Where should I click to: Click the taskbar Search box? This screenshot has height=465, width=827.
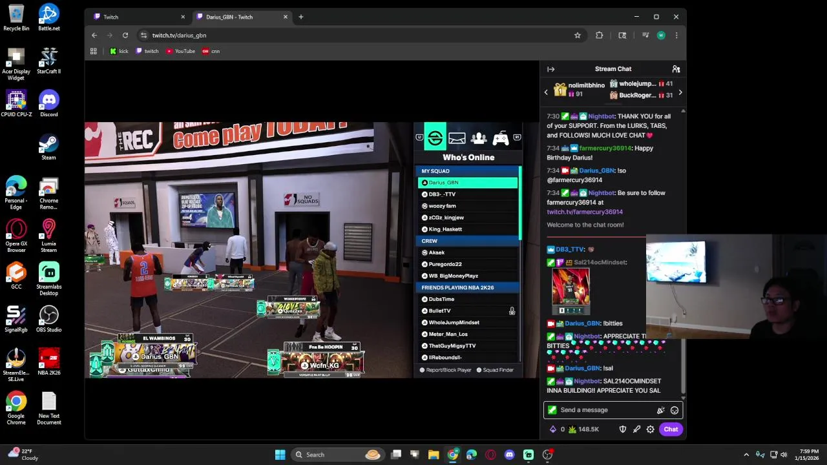click(337, 455)
